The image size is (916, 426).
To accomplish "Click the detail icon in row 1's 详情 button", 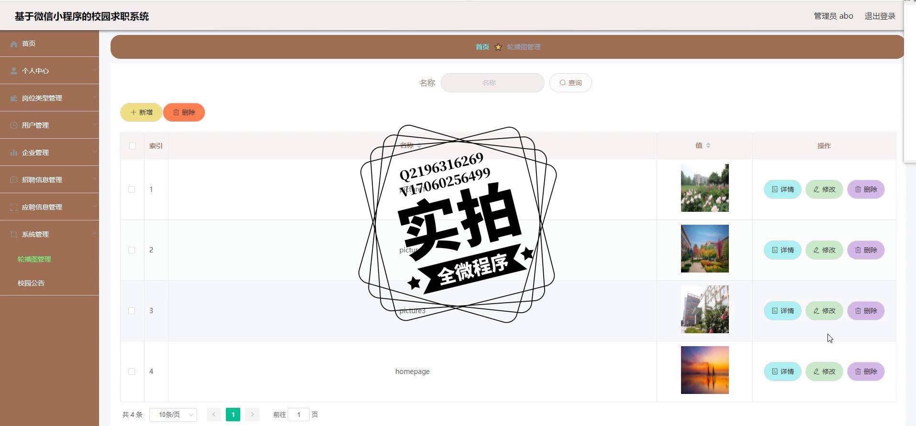I will tap(775, 189).
